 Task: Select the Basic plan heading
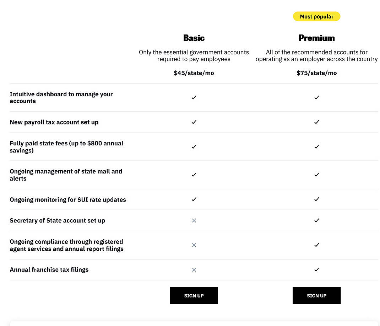[194, 38]
